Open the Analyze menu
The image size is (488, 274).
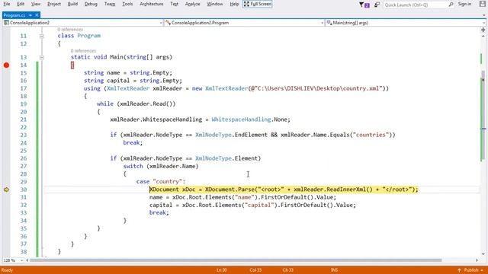click(193, 4)
